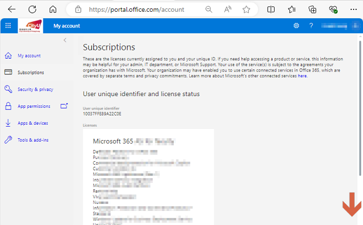Start Read aloud from the address bar
This screenshot has height=225, width=363.
pyautogui.click(x=228, y=9)
